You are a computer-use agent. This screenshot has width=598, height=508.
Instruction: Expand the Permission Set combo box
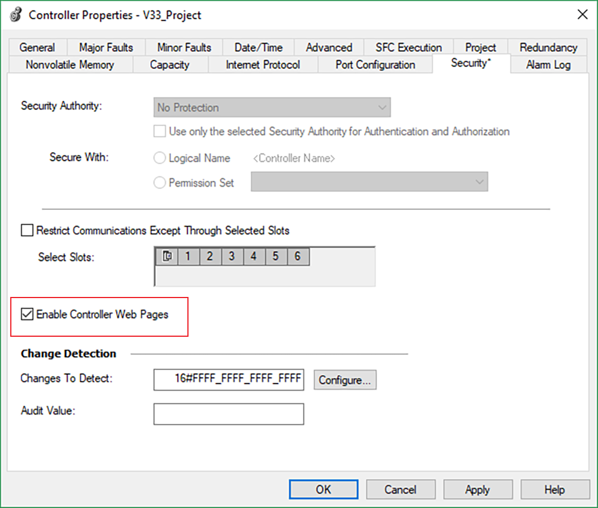[x=369, y=182]
